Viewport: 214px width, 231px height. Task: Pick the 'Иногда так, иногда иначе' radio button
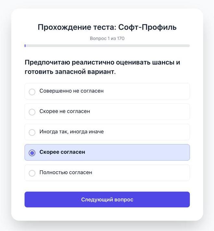point(32,132)
